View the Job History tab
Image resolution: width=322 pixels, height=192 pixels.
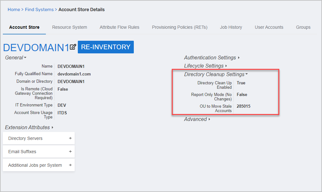pos(231,27)
